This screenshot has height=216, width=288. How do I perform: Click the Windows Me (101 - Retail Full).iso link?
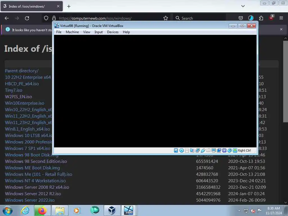[x=39, y=174]
